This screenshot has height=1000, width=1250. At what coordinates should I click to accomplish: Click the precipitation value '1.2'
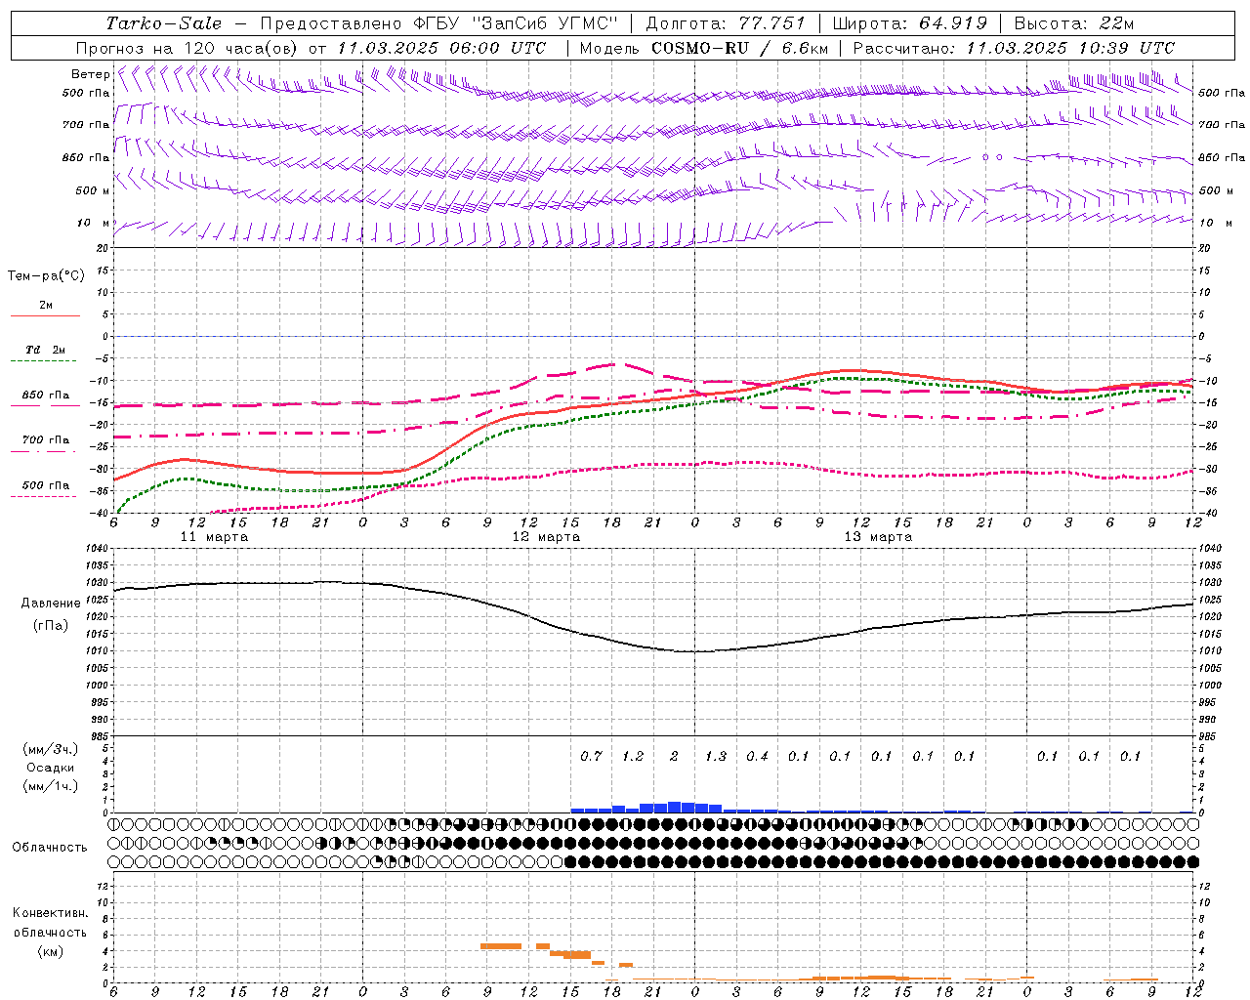[633, 756]
